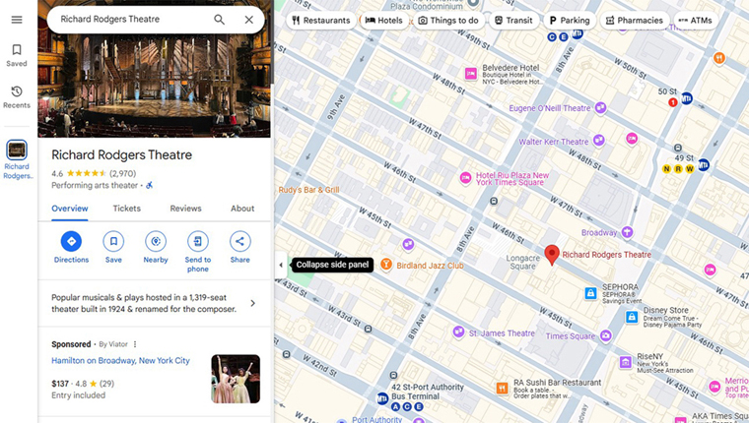
Task: Switch to the About tab
Action: (x=242, y=209)
